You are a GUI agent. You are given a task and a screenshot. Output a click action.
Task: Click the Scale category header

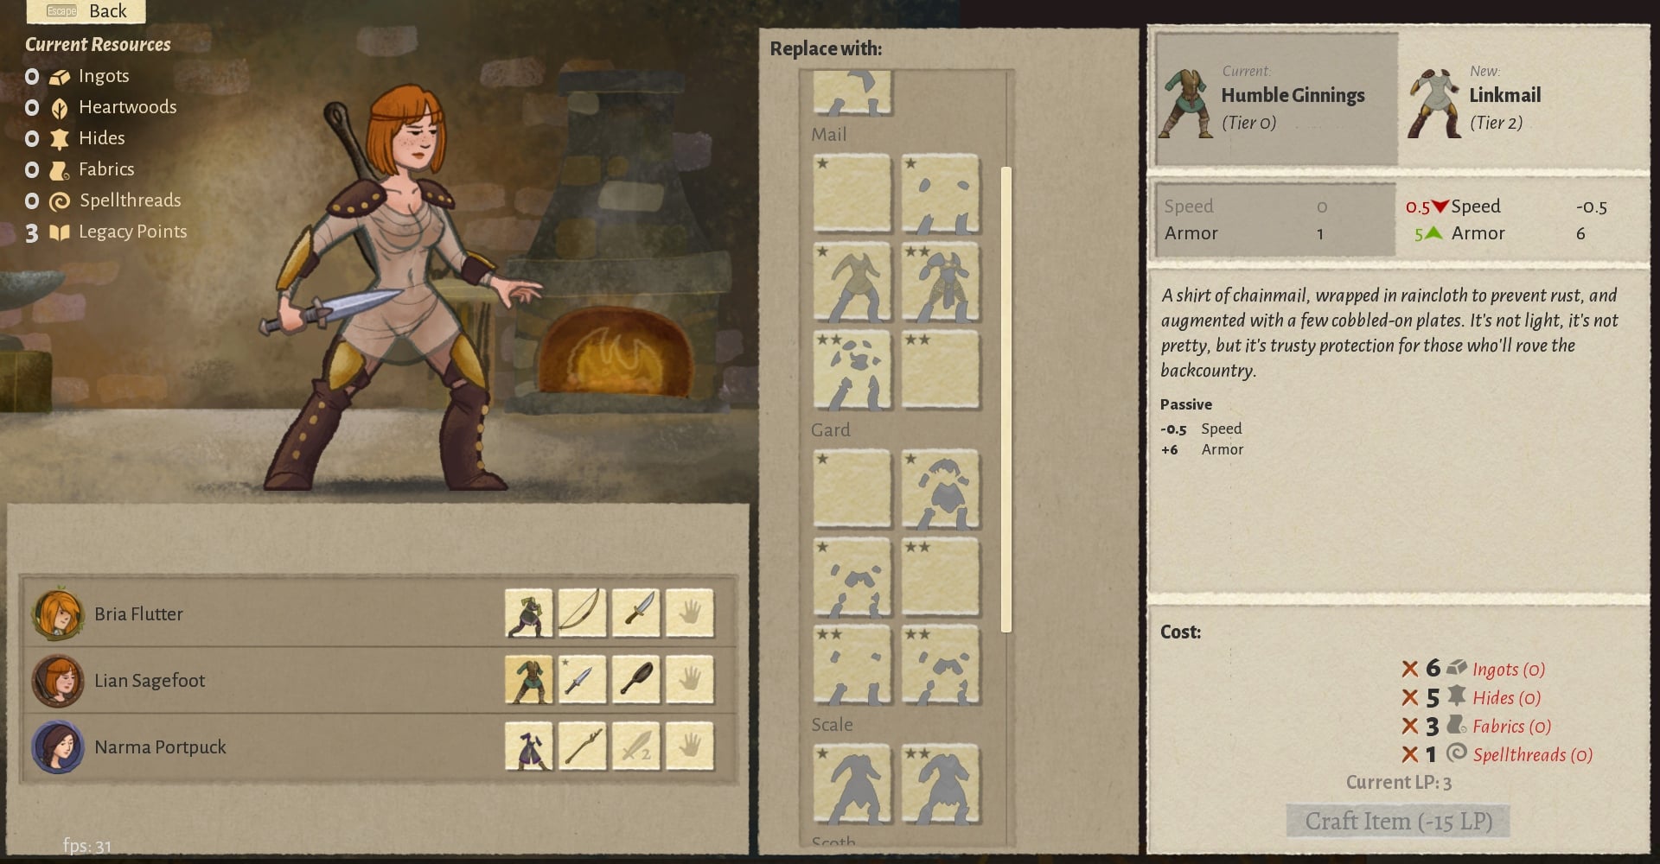832,724
